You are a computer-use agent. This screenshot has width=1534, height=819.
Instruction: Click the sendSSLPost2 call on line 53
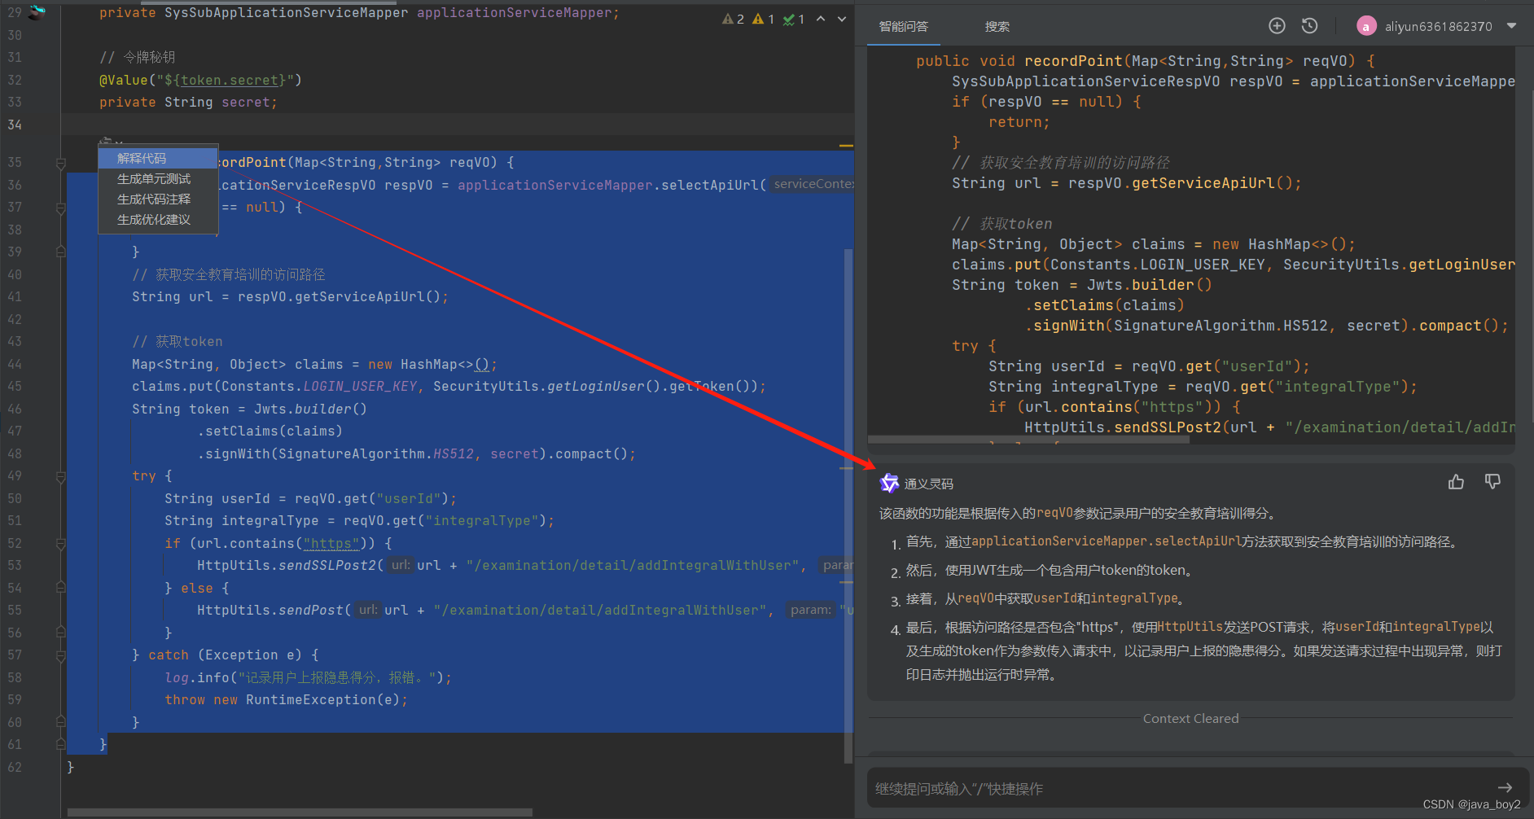tap(327, 565)
